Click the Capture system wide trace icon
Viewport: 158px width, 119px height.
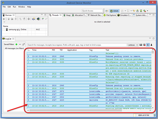coord(43,19)
